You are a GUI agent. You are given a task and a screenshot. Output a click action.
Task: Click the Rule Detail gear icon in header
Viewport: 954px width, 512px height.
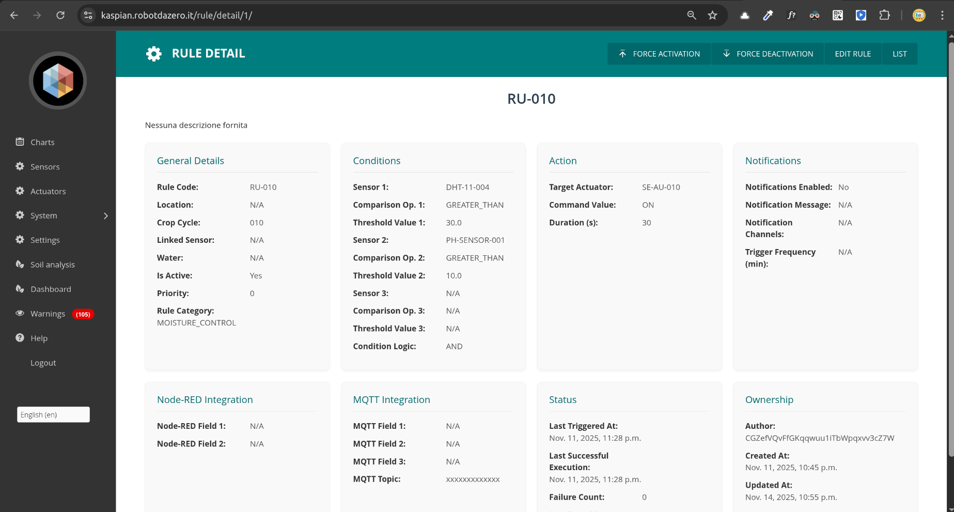(153, 53)
